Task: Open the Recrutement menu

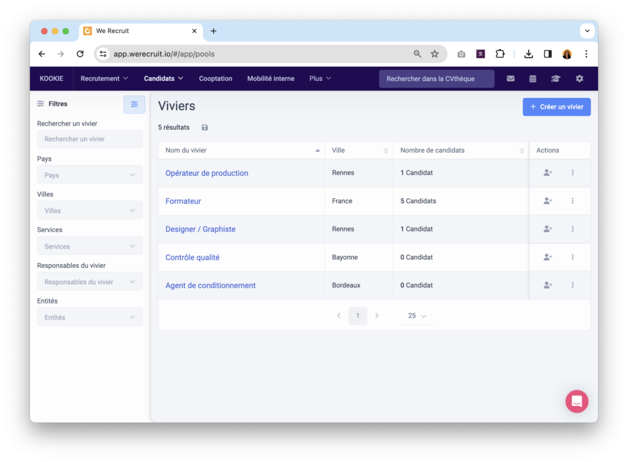Action: pyautogui.click(x=104, y=78)
